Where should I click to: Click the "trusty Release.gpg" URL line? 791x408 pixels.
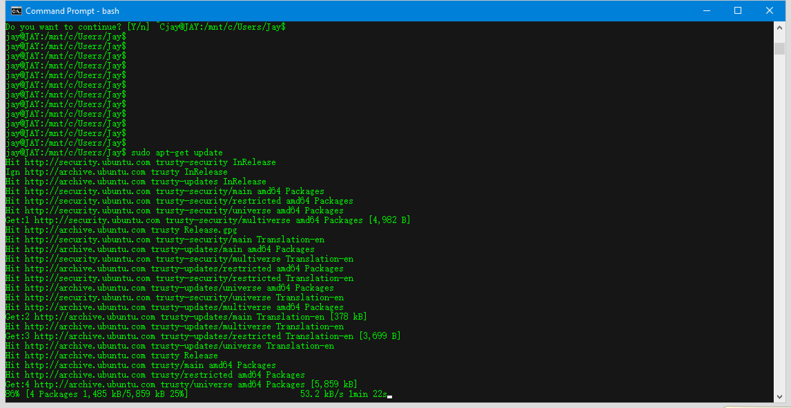click(121, 230)
